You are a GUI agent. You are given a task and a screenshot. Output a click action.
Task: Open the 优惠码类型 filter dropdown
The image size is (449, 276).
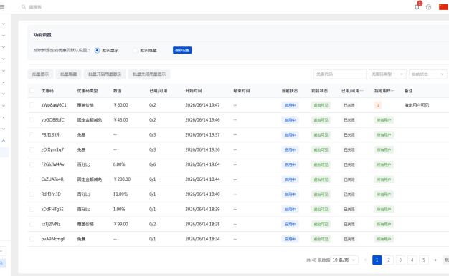[387, 74]
